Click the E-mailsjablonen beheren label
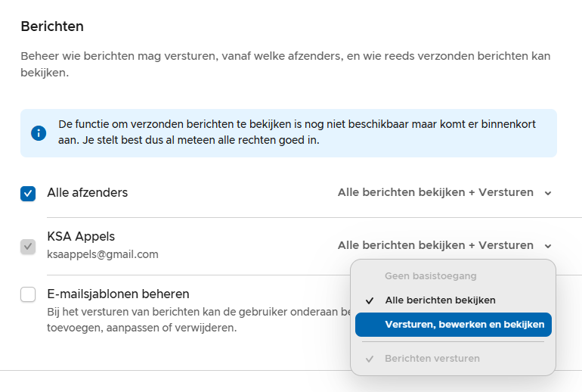Viewport: 582px width, 392px height. [118, 294]
